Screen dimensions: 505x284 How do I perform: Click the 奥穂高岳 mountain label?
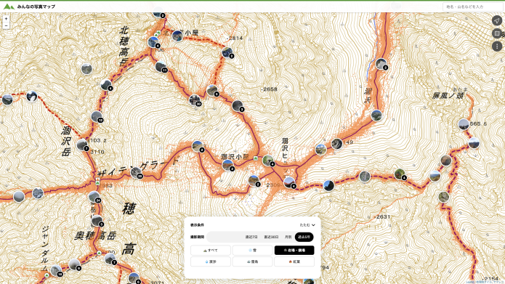[95, 235]
